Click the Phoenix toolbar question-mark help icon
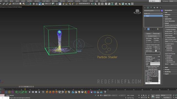The image size is (177, 99). [105, 92]
